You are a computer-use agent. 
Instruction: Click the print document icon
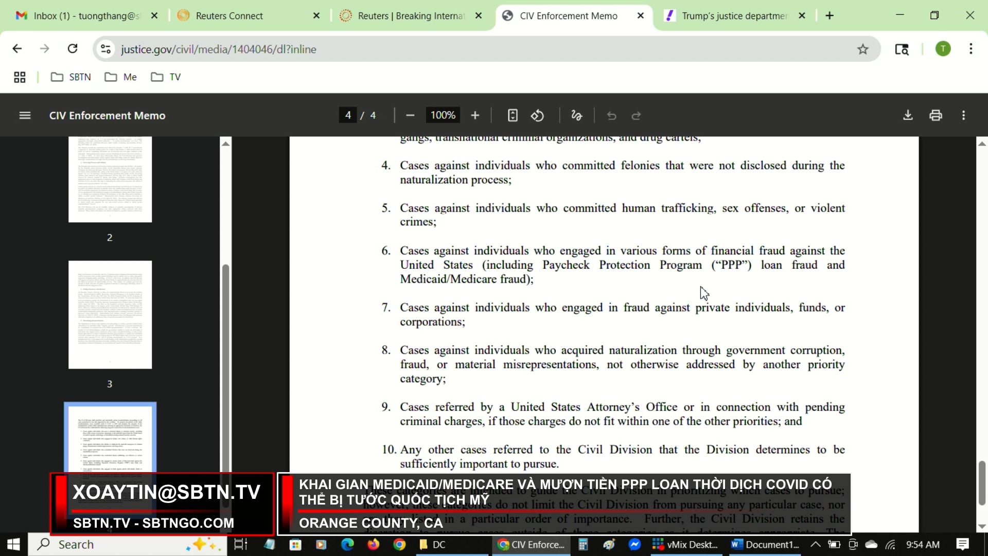click(936, 115)
